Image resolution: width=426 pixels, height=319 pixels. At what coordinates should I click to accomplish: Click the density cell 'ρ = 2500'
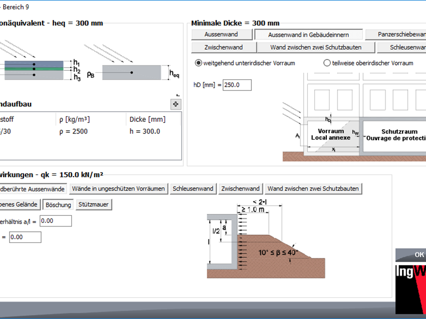tap(73, 131)
